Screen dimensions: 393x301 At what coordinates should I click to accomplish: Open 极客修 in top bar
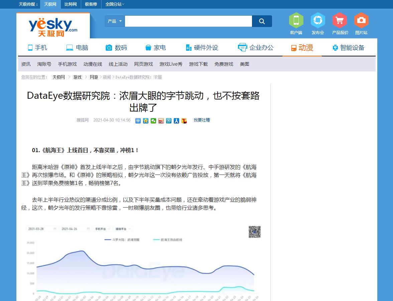[91, 4]
